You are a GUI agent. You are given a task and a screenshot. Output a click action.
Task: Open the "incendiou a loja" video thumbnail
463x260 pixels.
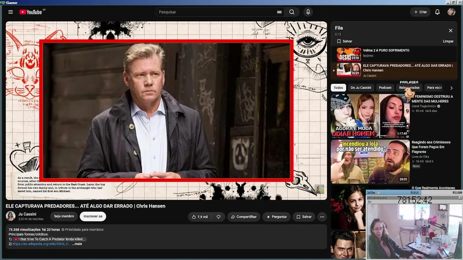point(370,162)
